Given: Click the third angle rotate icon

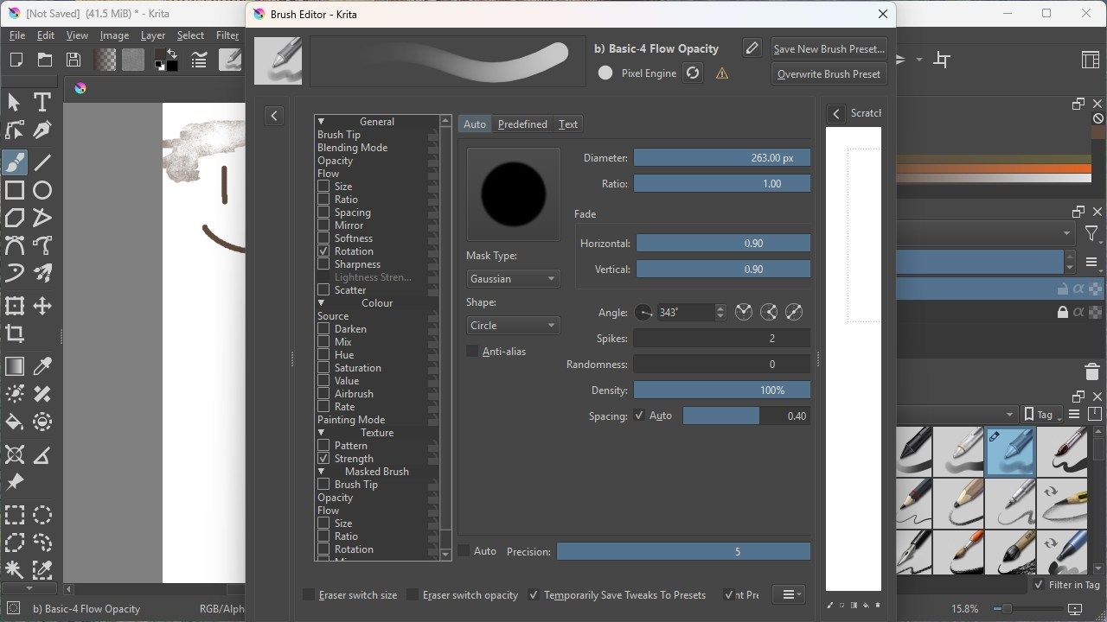Looking at the screenshot, I should click(x=794, y=312).
